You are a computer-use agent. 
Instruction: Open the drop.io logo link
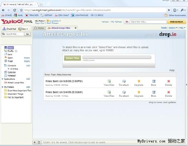tap(168, 35)
